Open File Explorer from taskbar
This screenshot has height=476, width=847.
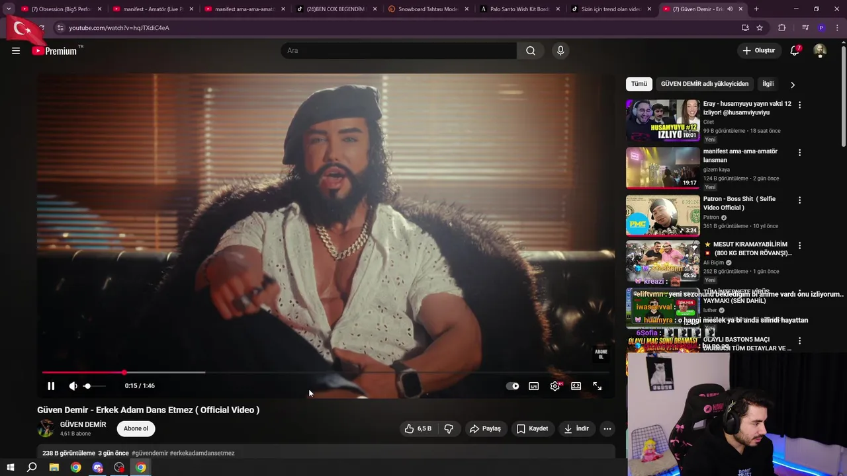(54, 467)
